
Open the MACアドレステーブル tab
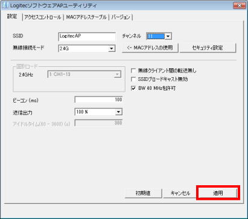tap(86, 17)
